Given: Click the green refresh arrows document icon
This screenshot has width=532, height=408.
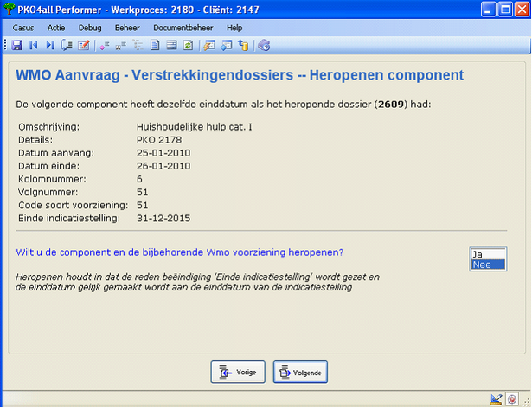Looking at the screenshot, I should click(x=188, y=45).
